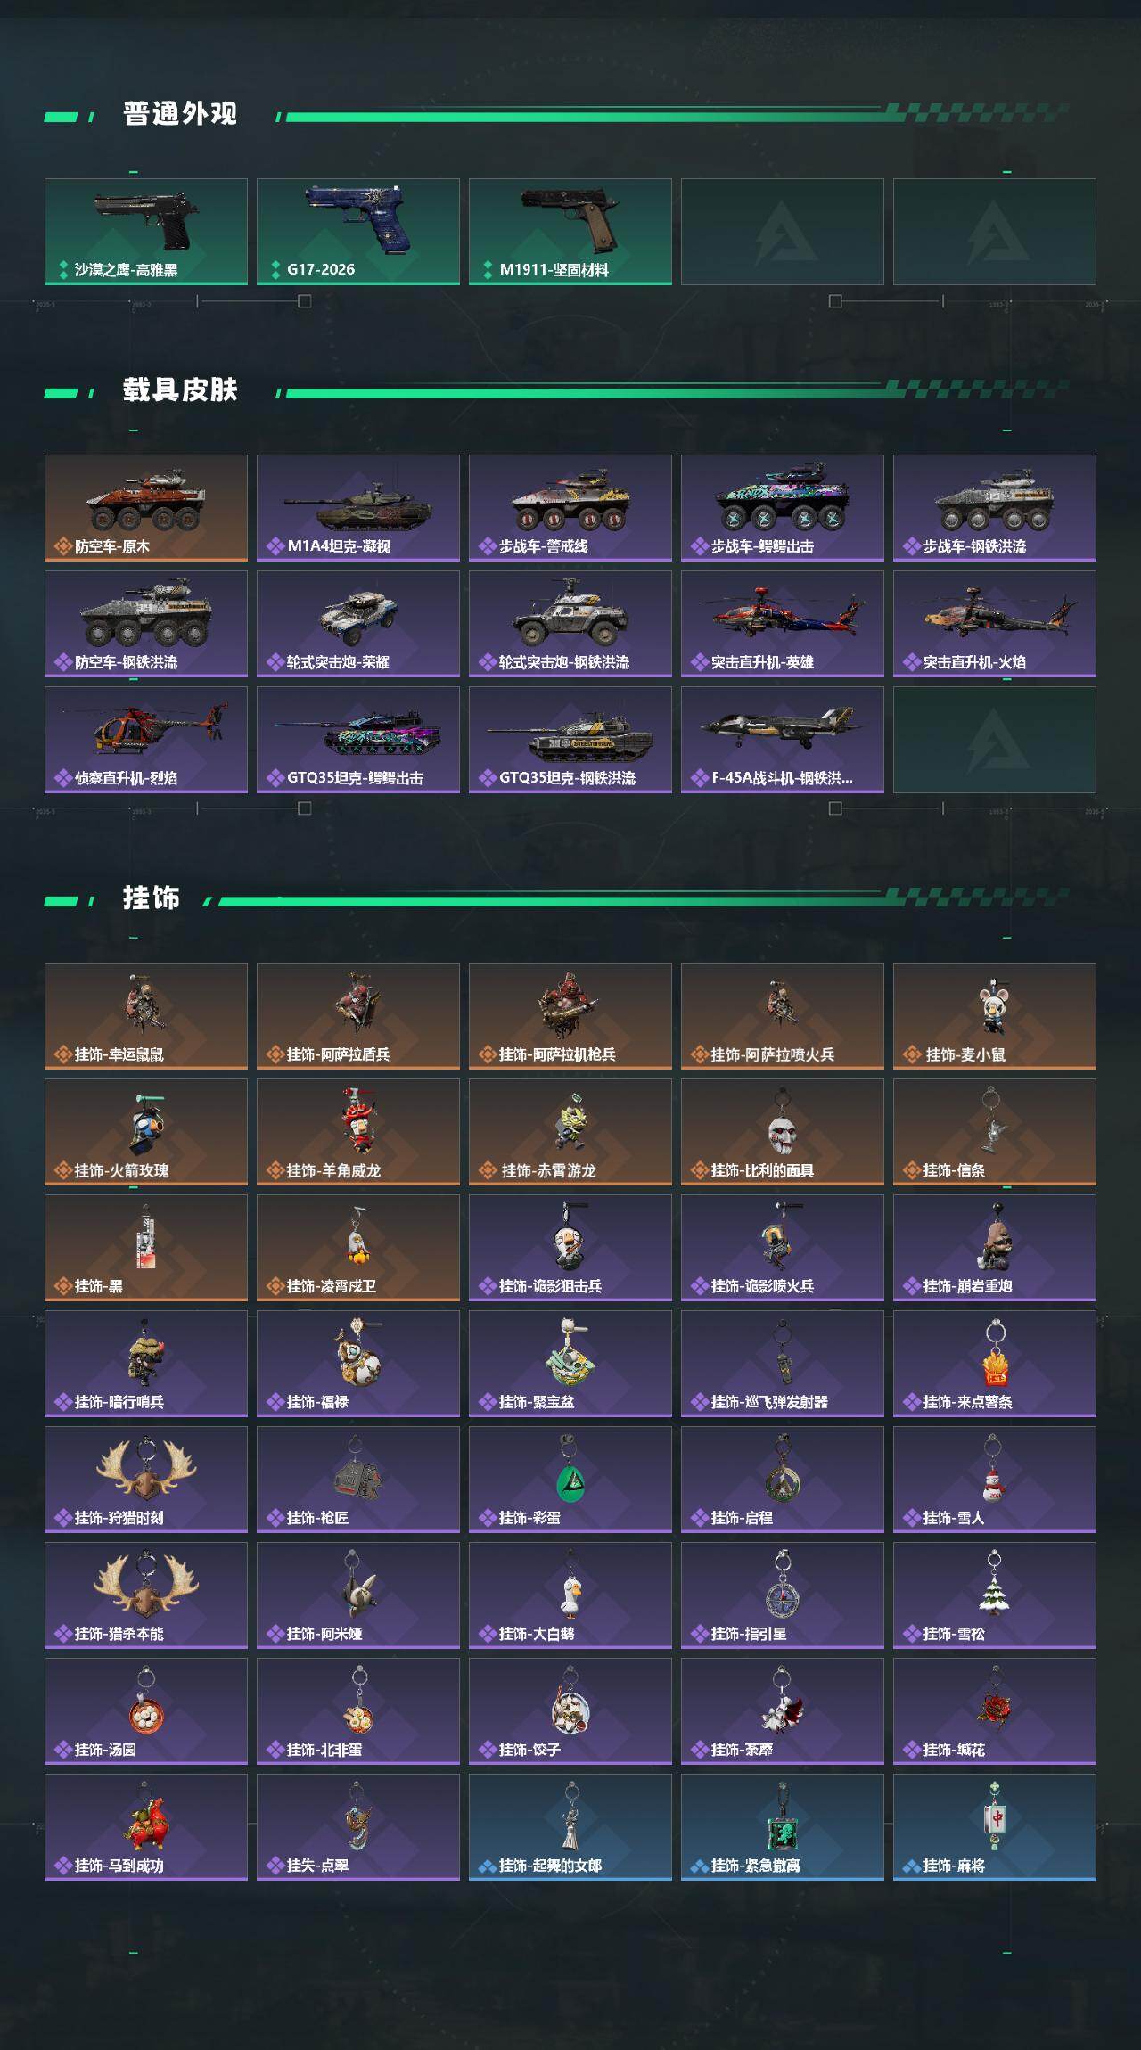Select the 沙漠之鹰-高雅黑 pistol skin
The width and height of the screenshot is (1141, 2050).
tap(146, 232)
